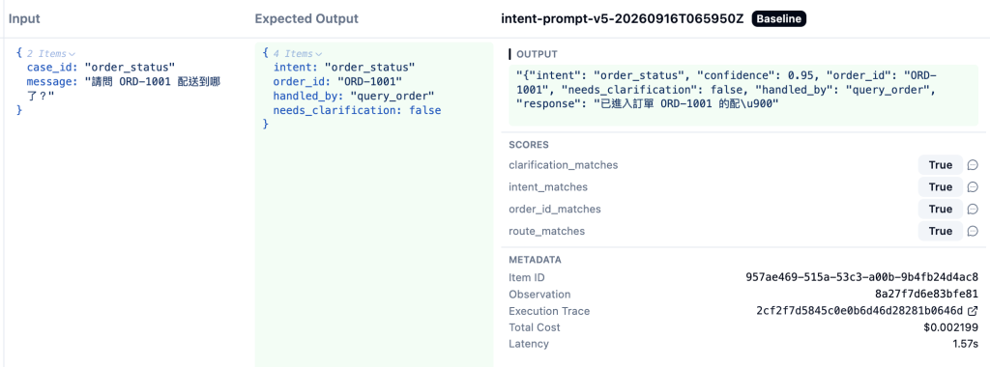This screenshot has width=990, height=367.
Task: Click True value for intent_matches
Action: pyautogui.click(x=940, y=187)
